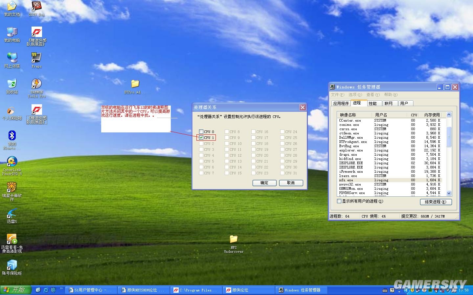Click the CPU column header
Screen dimensions: 473x295
414,115
